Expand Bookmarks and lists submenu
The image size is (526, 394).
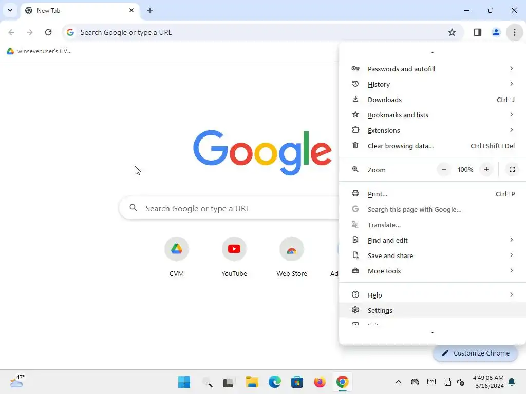click(433, 115)
